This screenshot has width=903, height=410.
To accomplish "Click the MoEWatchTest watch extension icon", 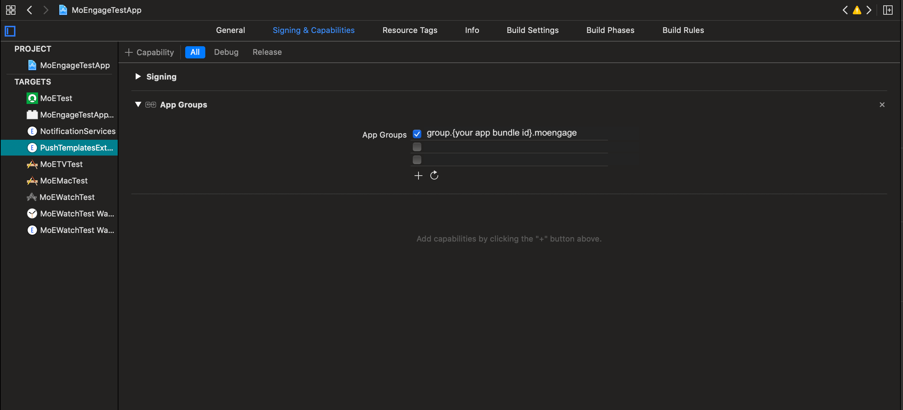I will tap(32, 230).
